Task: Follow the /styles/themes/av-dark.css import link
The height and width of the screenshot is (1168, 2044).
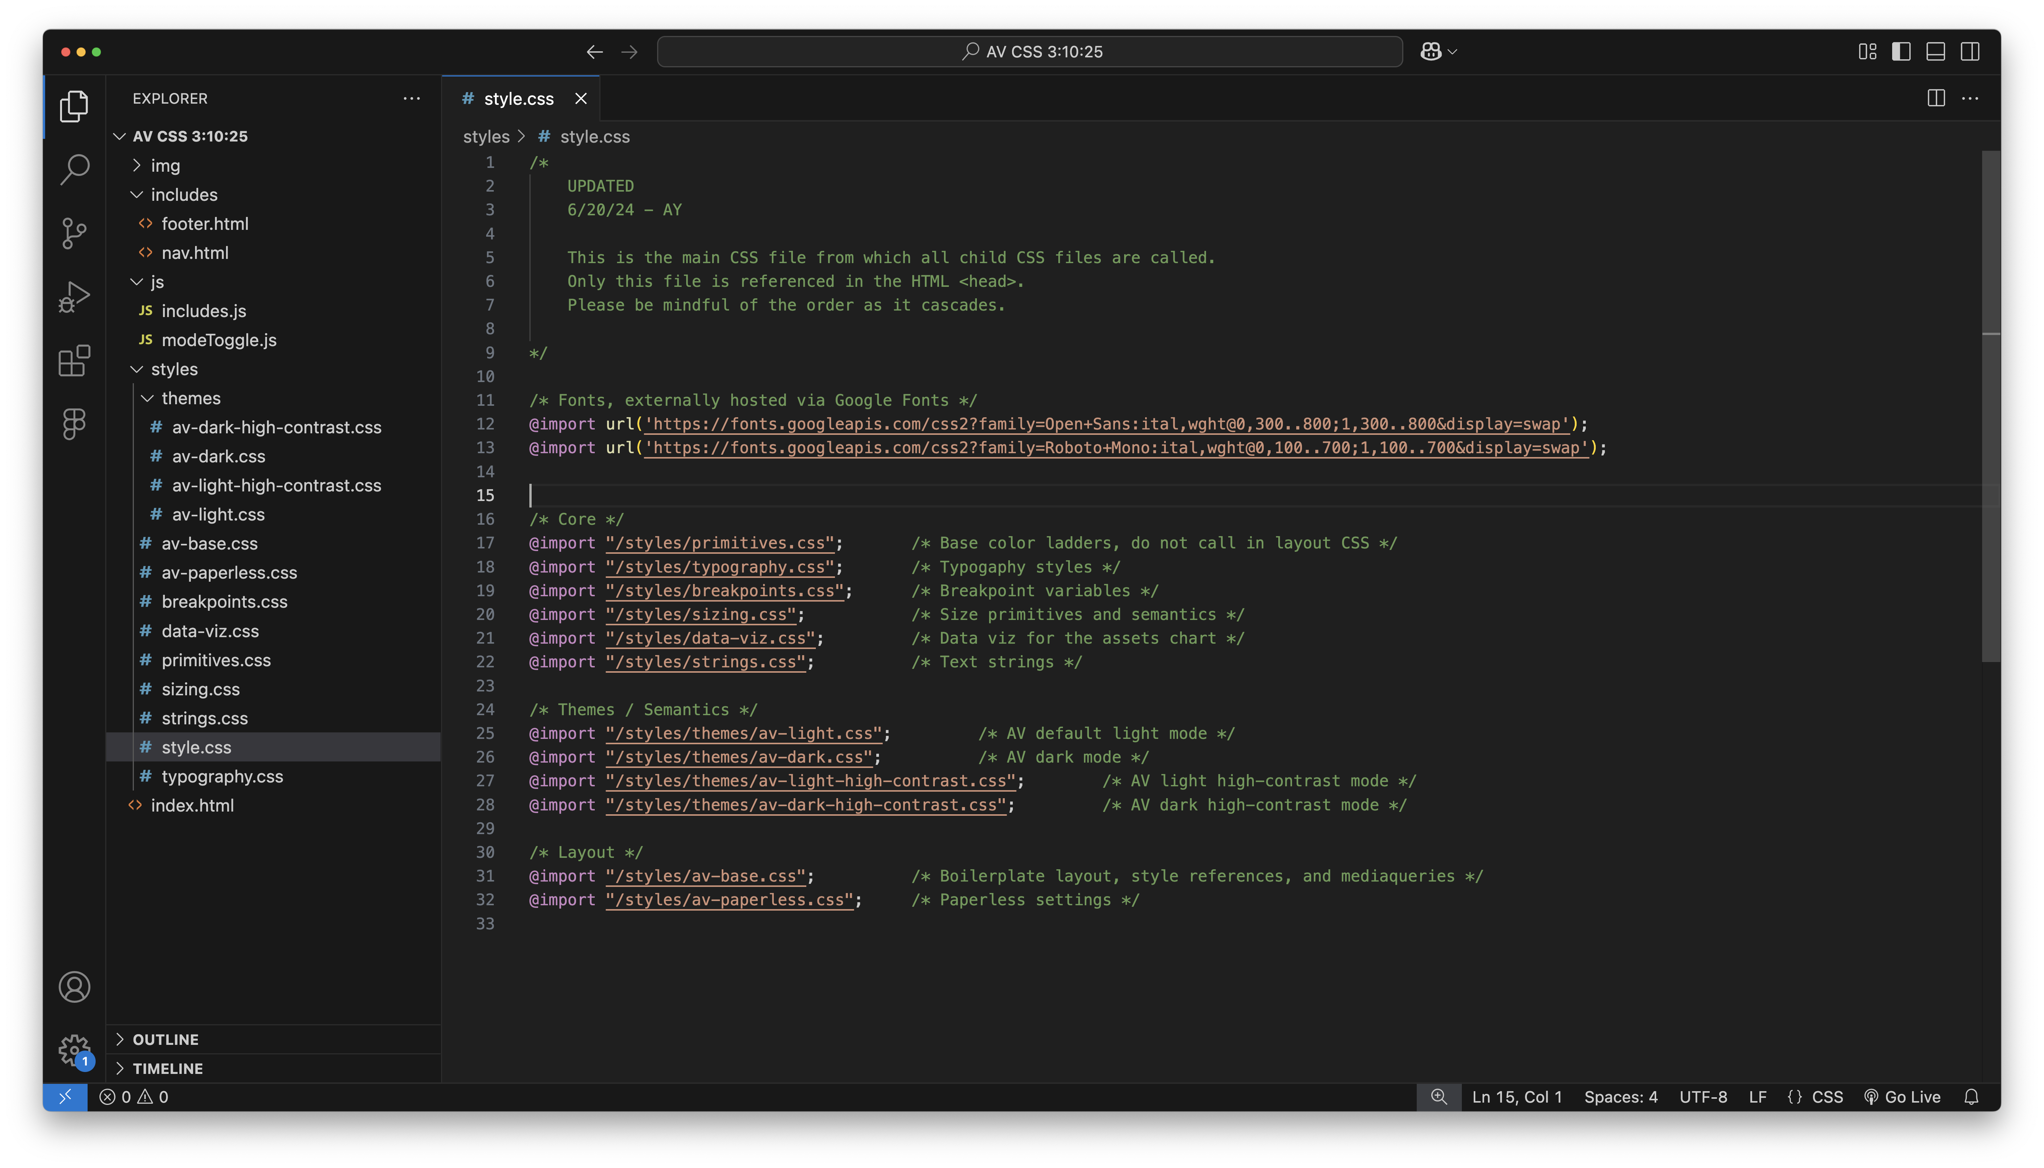Action: (x=739, y=757)
